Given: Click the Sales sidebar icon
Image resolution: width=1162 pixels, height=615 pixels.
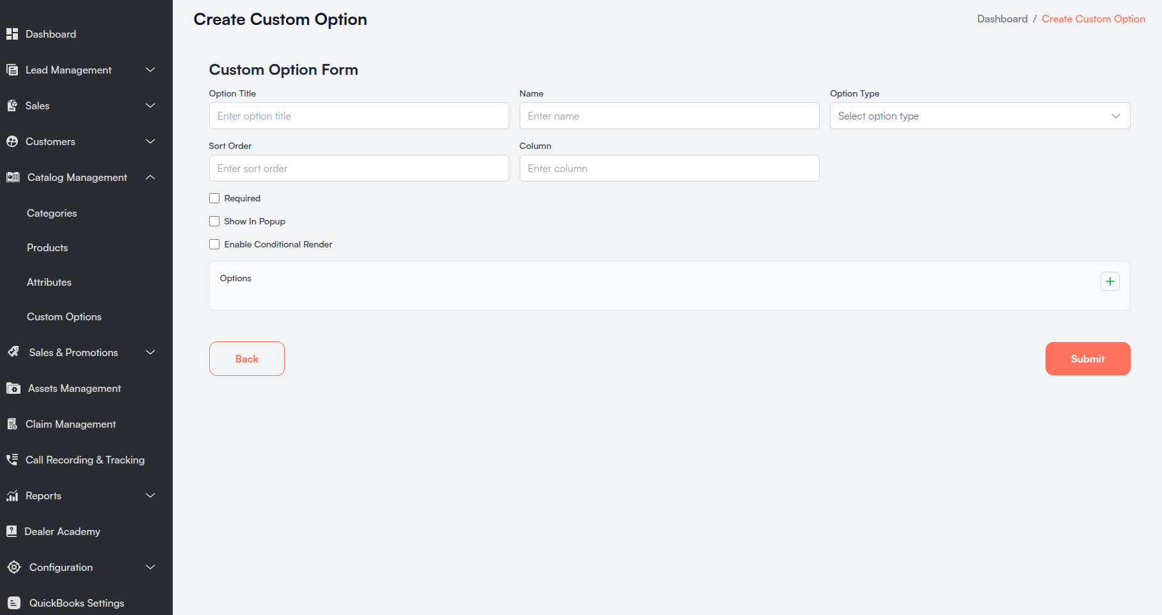Looking at the screenshot, I should [12, 105].
